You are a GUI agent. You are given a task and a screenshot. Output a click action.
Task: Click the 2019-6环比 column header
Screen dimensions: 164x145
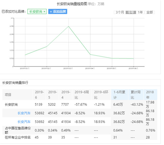pyautogui.click(x=101, y=95)
